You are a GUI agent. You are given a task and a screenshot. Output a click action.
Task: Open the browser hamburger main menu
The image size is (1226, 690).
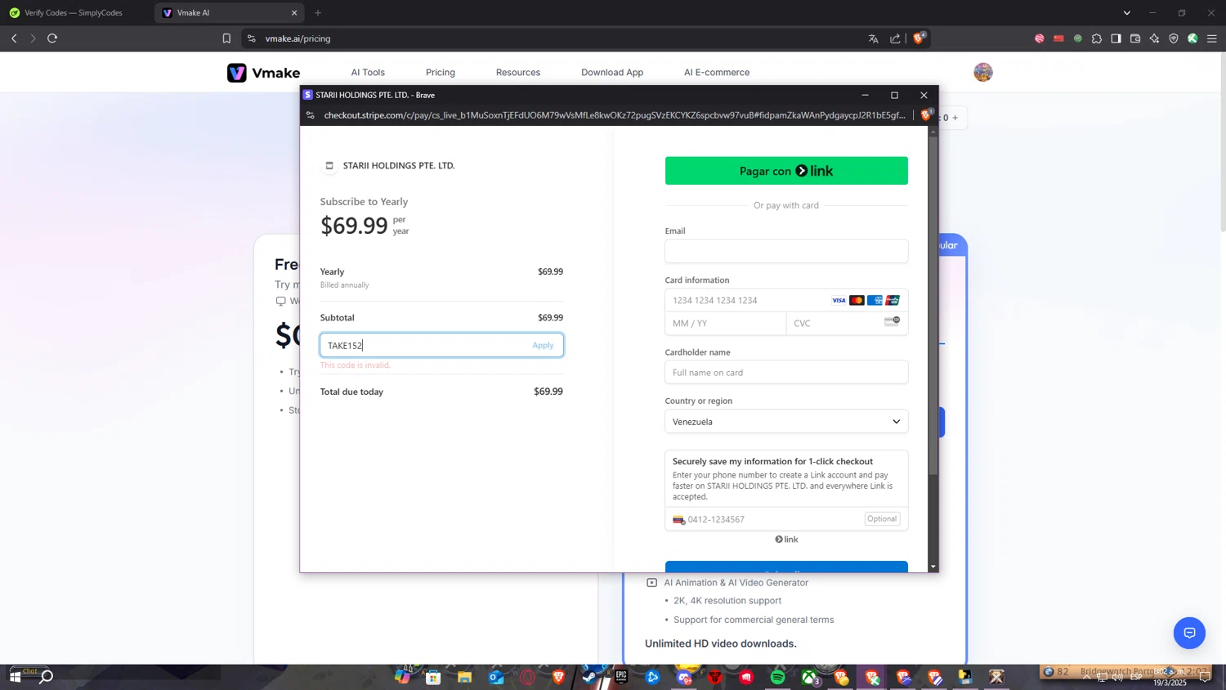pos(1212,38)
